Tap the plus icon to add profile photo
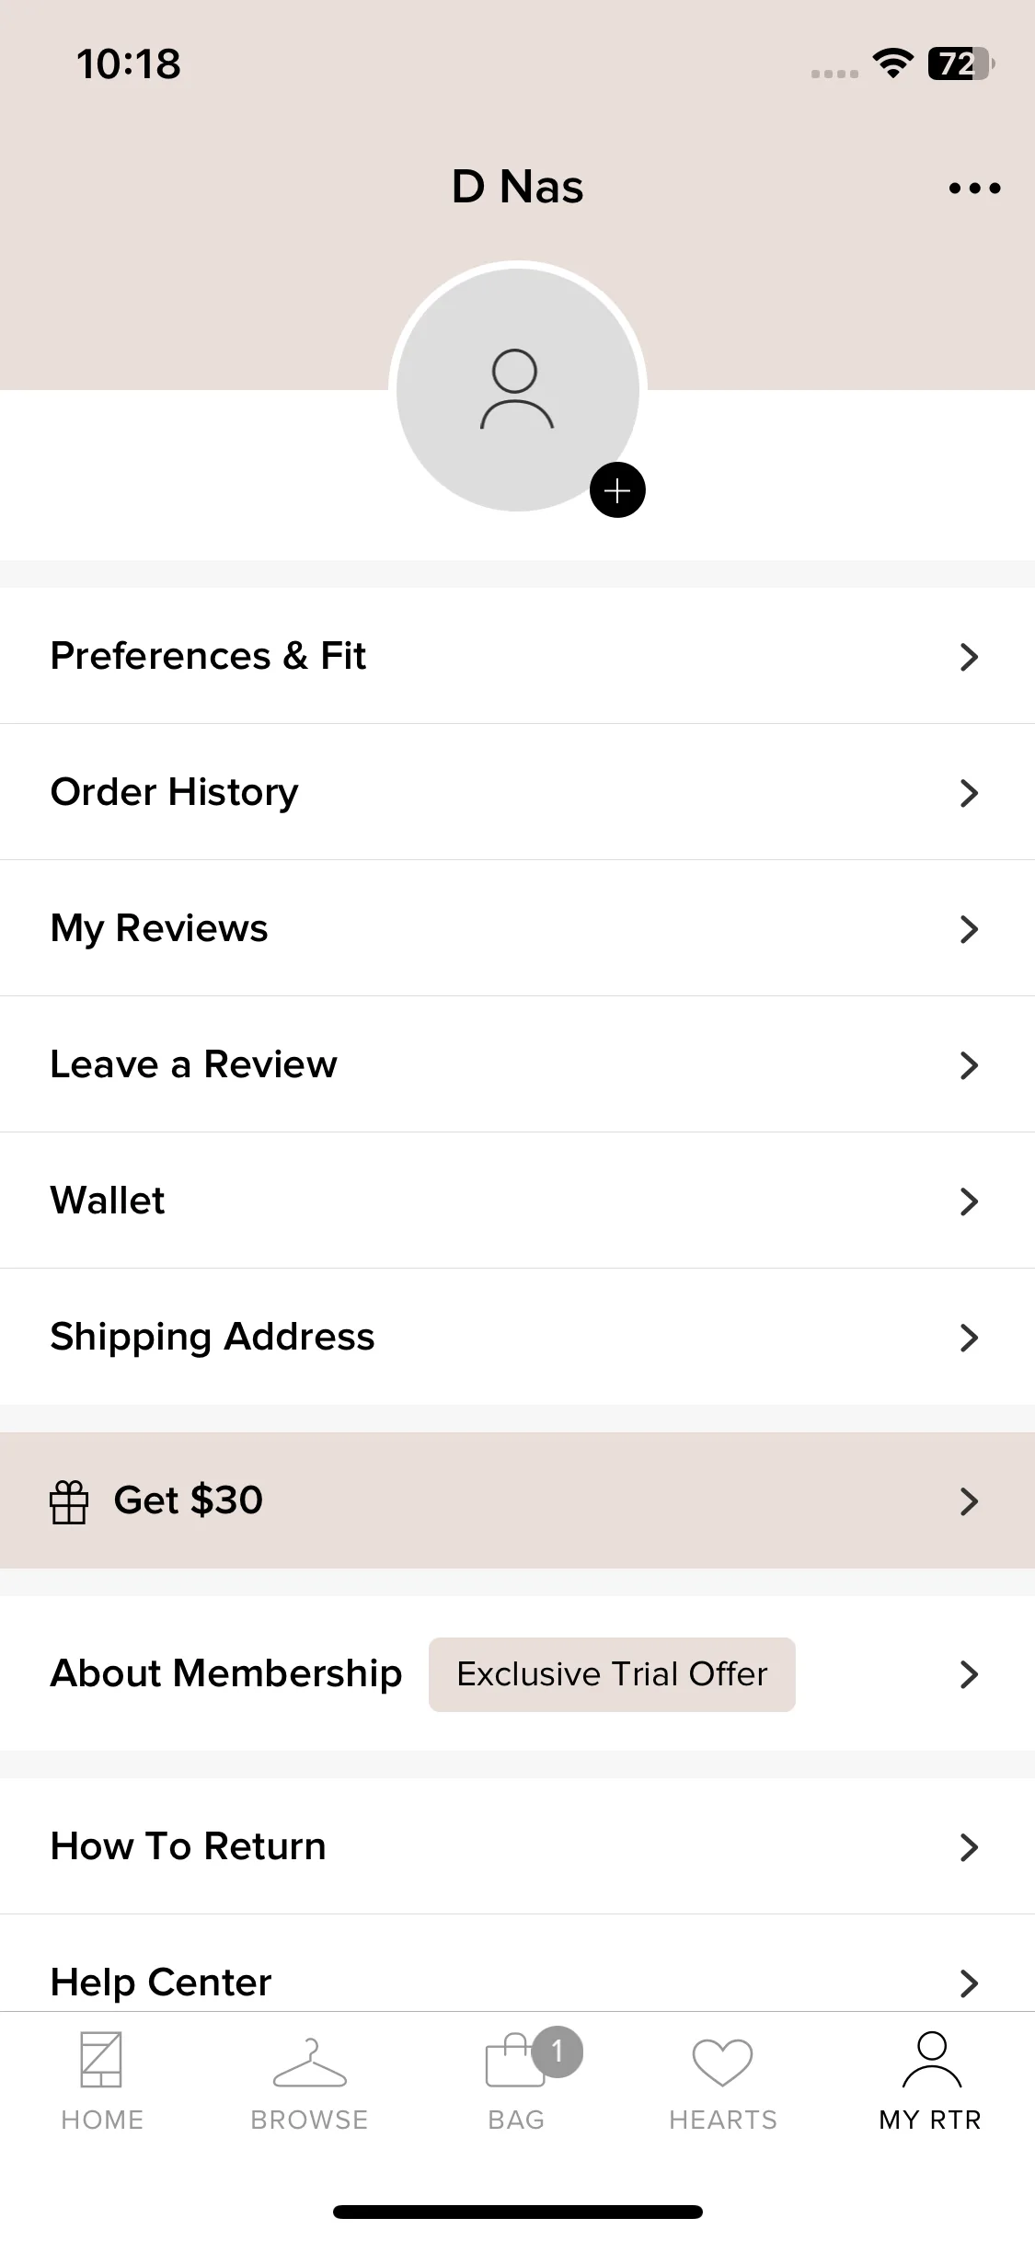The width and height of the screenshot is (1035, 2241). [617, 490]
